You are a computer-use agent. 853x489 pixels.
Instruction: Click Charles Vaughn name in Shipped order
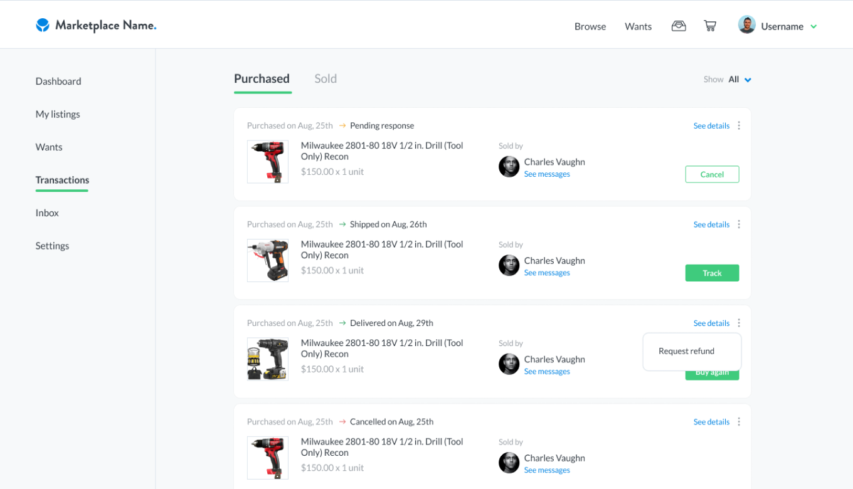click(554, 260)
